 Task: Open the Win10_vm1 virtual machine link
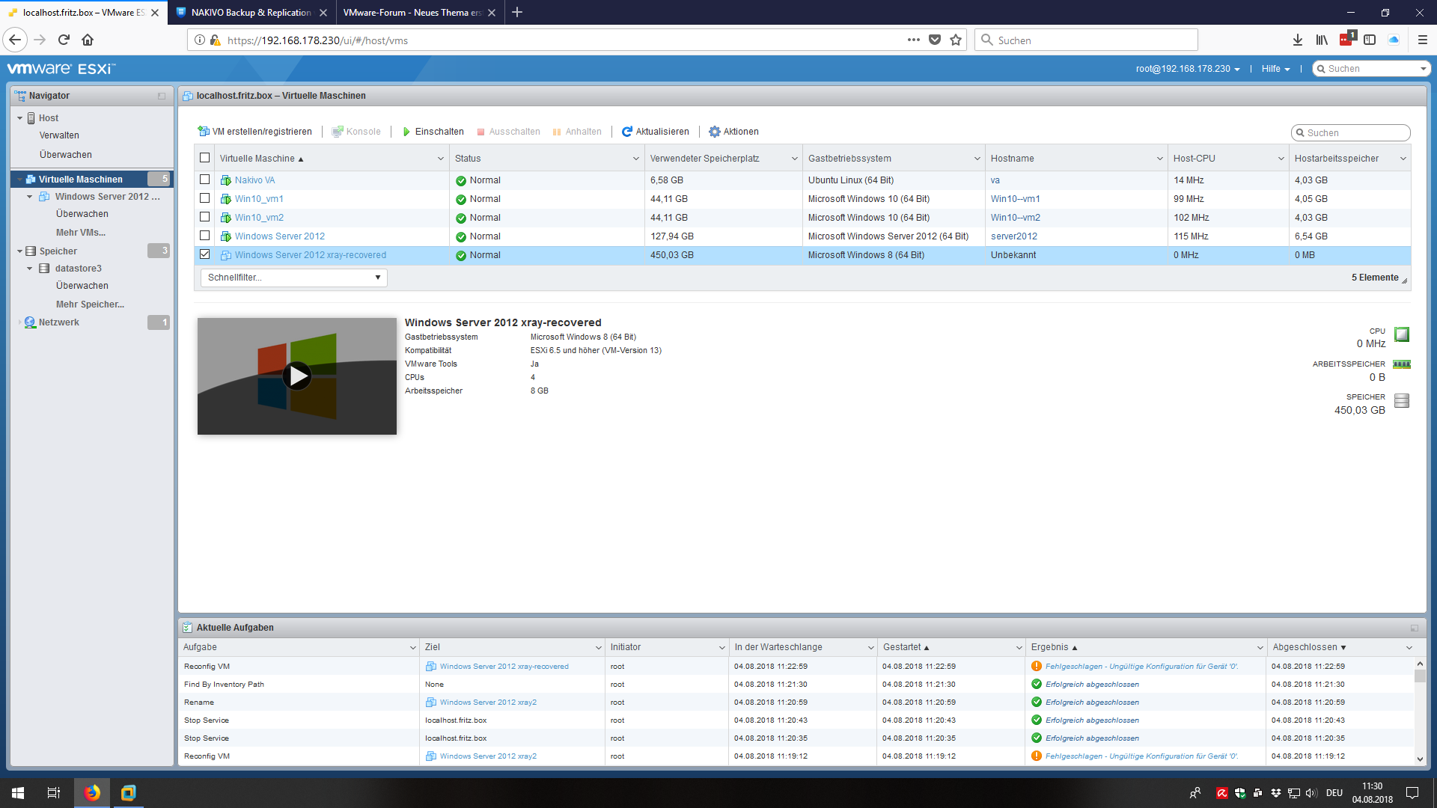point(259,199)
